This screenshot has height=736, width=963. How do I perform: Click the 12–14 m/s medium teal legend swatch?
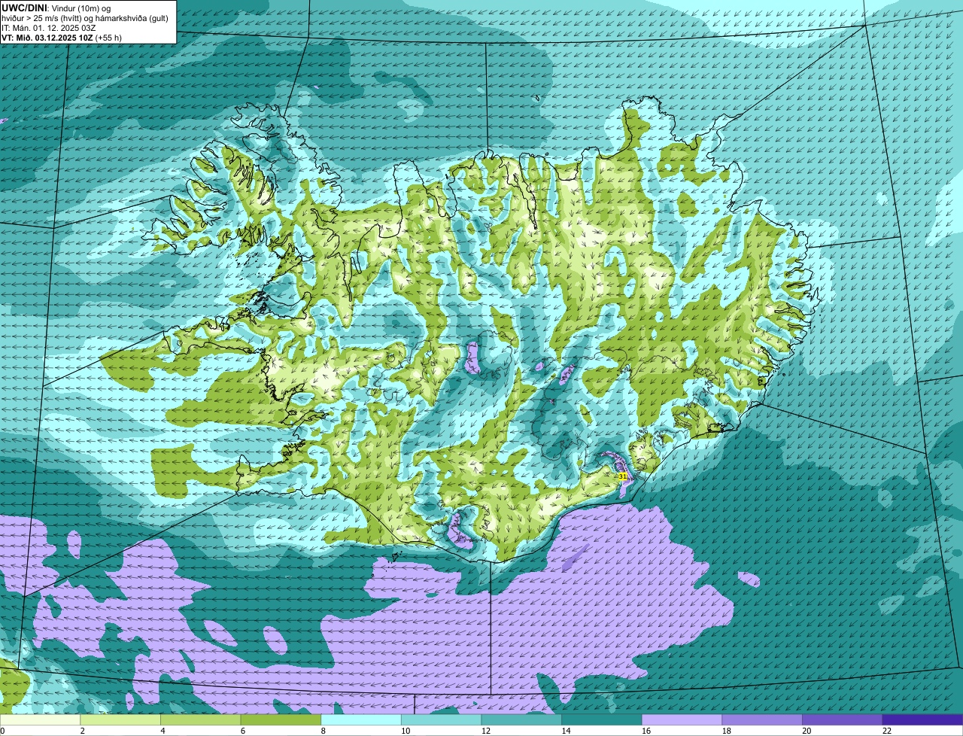[x=521, y=719]
